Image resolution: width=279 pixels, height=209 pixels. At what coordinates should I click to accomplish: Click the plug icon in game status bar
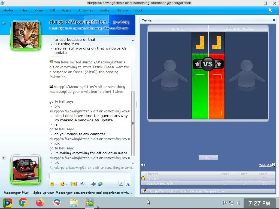pos(144,191)
